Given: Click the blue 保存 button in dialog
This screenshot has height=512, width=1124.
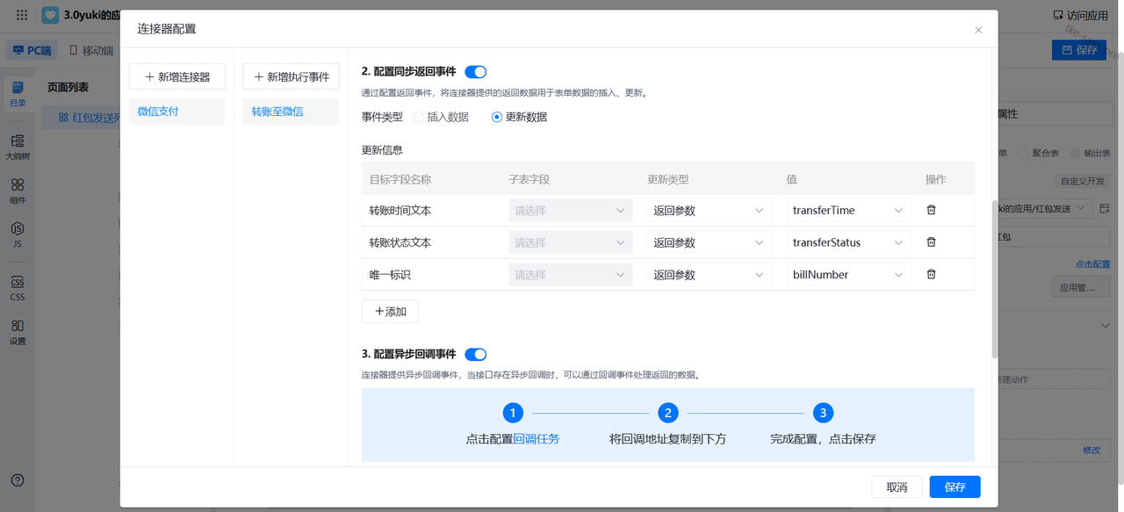Looking at the screenshot, I should coord(955,487).
